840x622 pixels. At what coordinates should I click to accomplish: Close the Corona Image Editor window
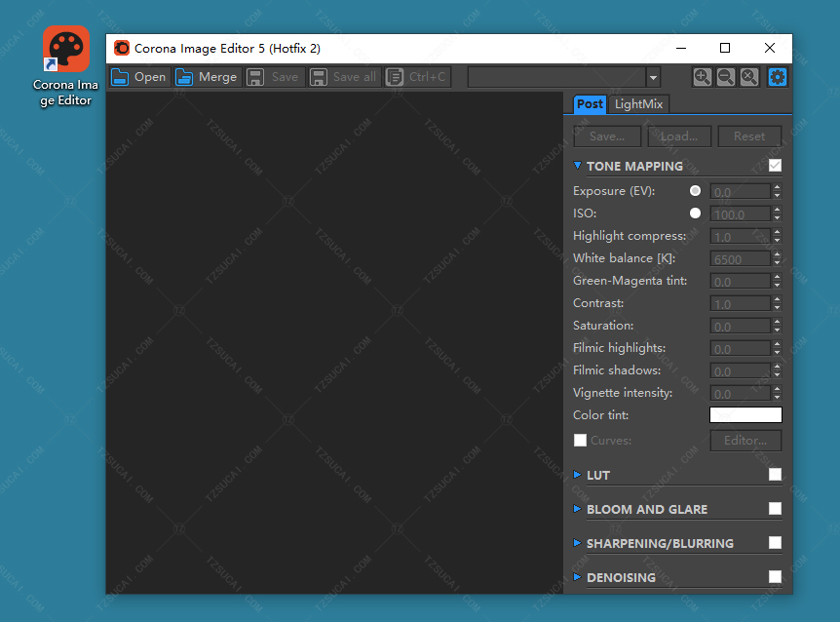point(770,48)
